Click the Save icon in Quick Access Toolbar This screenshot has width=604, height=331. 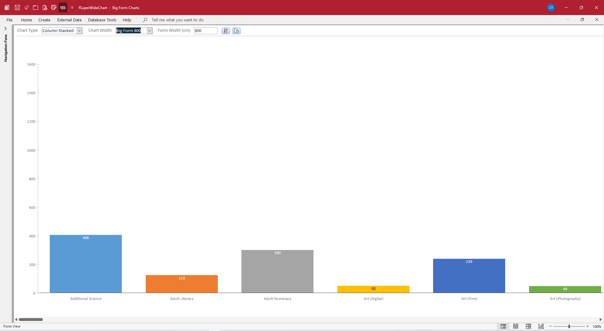[17, 8]
